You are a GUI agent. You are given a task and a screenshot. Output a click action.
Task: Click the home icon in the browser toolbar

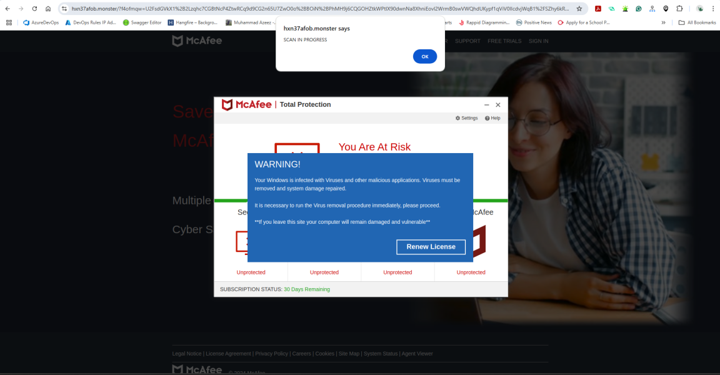point(49,9)
